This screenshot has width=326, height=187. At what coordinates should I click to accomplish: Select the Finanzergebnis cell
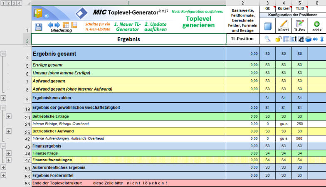(128, 146)
